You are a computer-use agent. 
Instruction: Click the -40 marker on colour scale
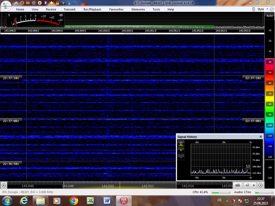pyautogui.click(x=270, y=62)
